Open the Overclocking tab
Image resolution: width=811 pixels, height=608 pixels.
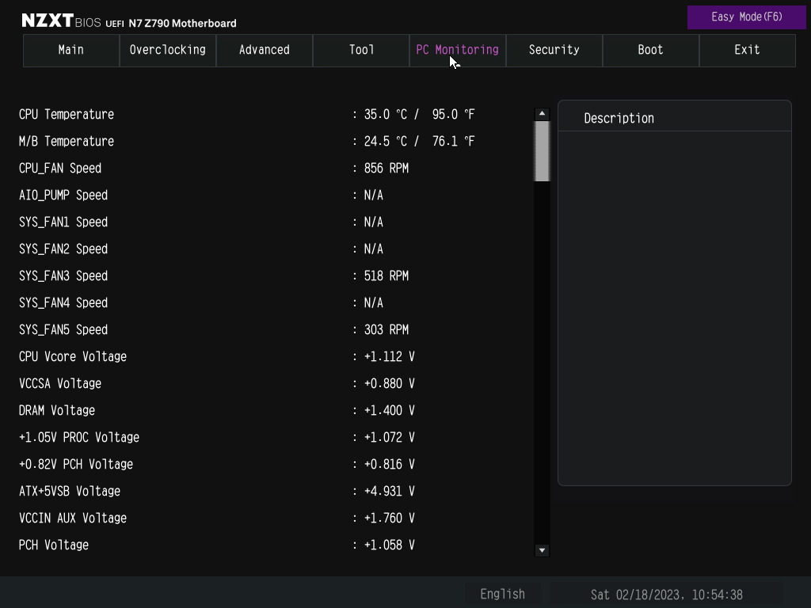(167, 50)
